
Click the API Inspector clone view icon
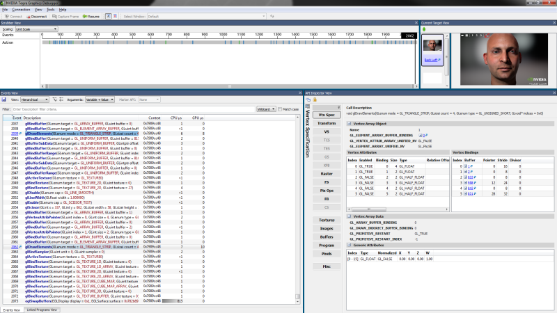[x=308, y=99]
